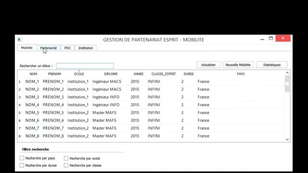308x173 pixels.
Task: Sort by the CLASSE_ESPRIT column header
Action: 164,74
